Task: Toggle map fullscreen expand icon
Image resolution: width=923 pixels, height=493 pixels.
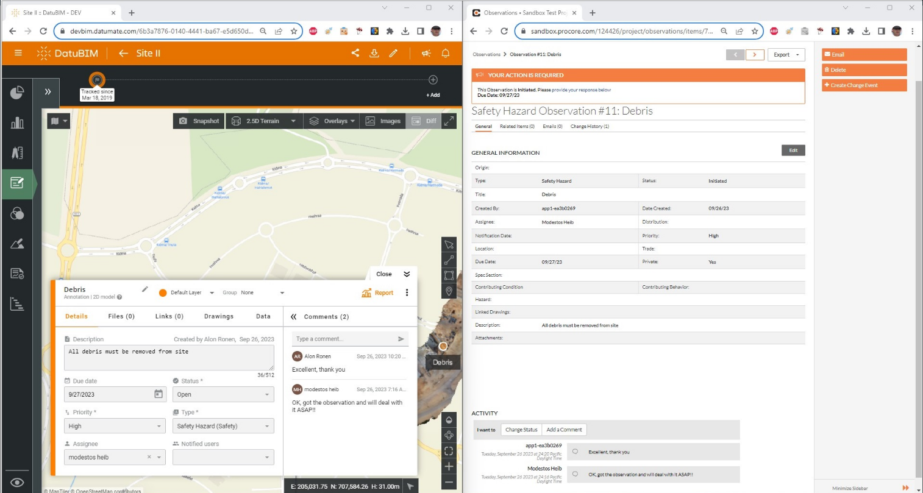Action: [x=449, y=121]
